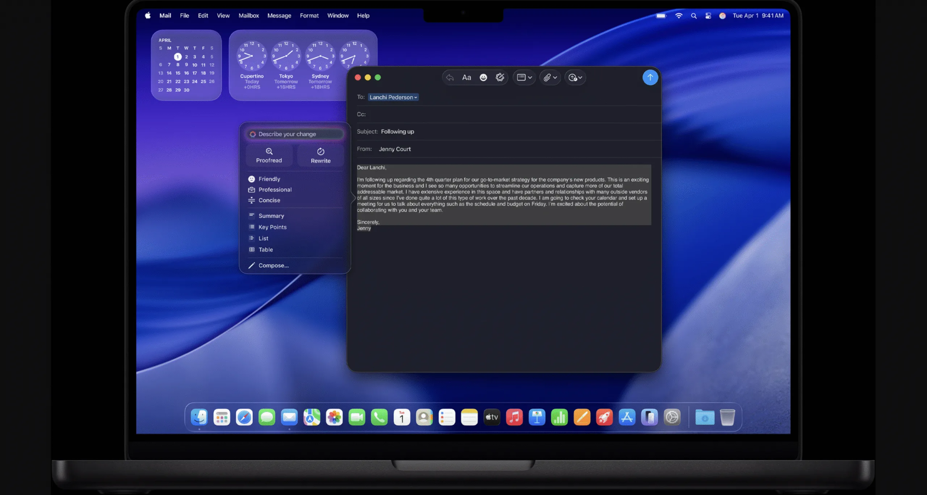Select the Key Points option in Writing Tools
Viewport: 927px width, 495px height.
tap(272, 227)
